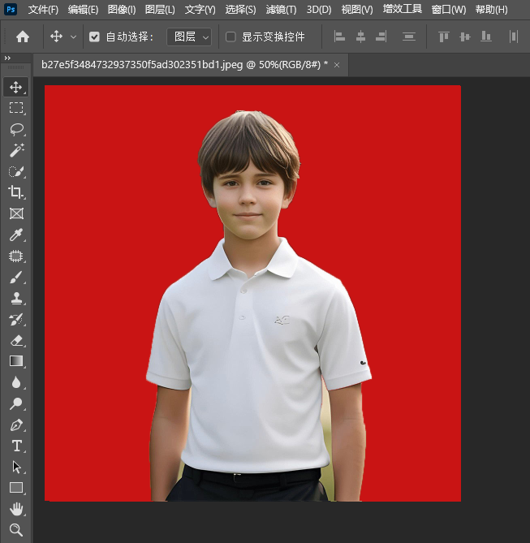
Task: Click the toolbox grip handle
Action: pos(16,67)
